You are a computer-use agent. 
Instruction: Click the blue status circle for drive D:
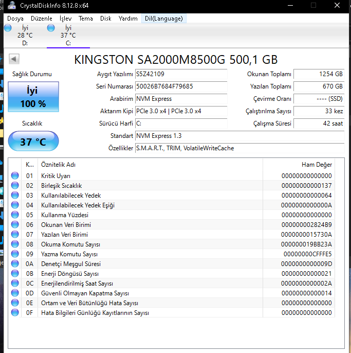pos(8,28)
